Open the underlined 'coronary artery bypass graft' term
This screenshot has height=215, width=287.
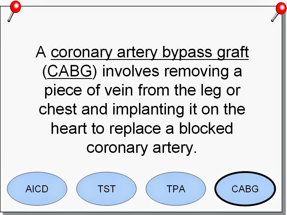150,53
